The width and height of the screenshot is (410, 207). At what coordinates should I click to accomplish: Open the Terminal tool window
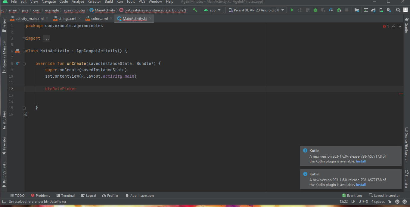(x=66, y=196)
